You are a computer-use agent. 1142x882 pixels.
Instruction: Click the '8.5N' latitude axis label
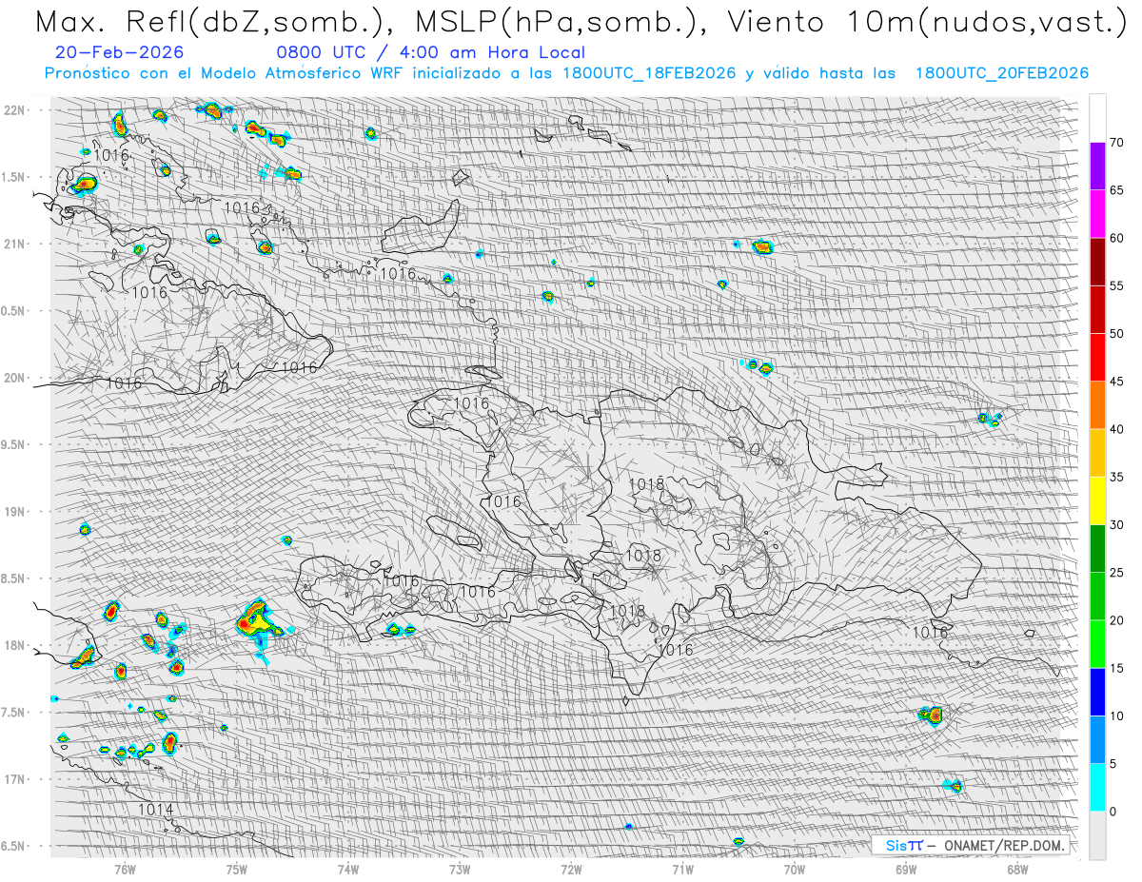click(x=14, y=578)
